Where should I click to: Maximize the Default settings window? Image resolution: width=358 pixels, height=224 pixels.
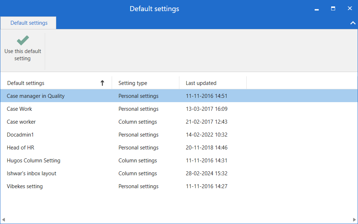[333, 9]
